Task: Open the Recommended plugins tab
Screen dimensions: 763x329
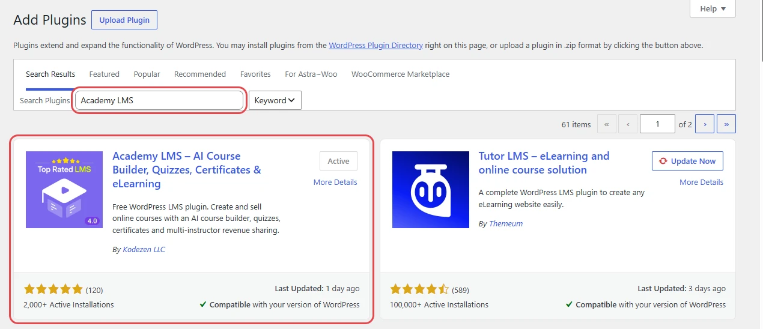Action: pos(200,74)
